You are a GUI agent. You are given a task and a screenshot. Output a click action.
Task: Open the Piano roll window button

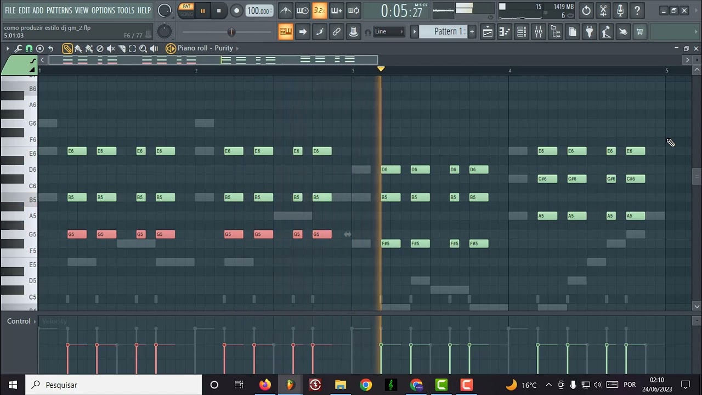point(504,32)
